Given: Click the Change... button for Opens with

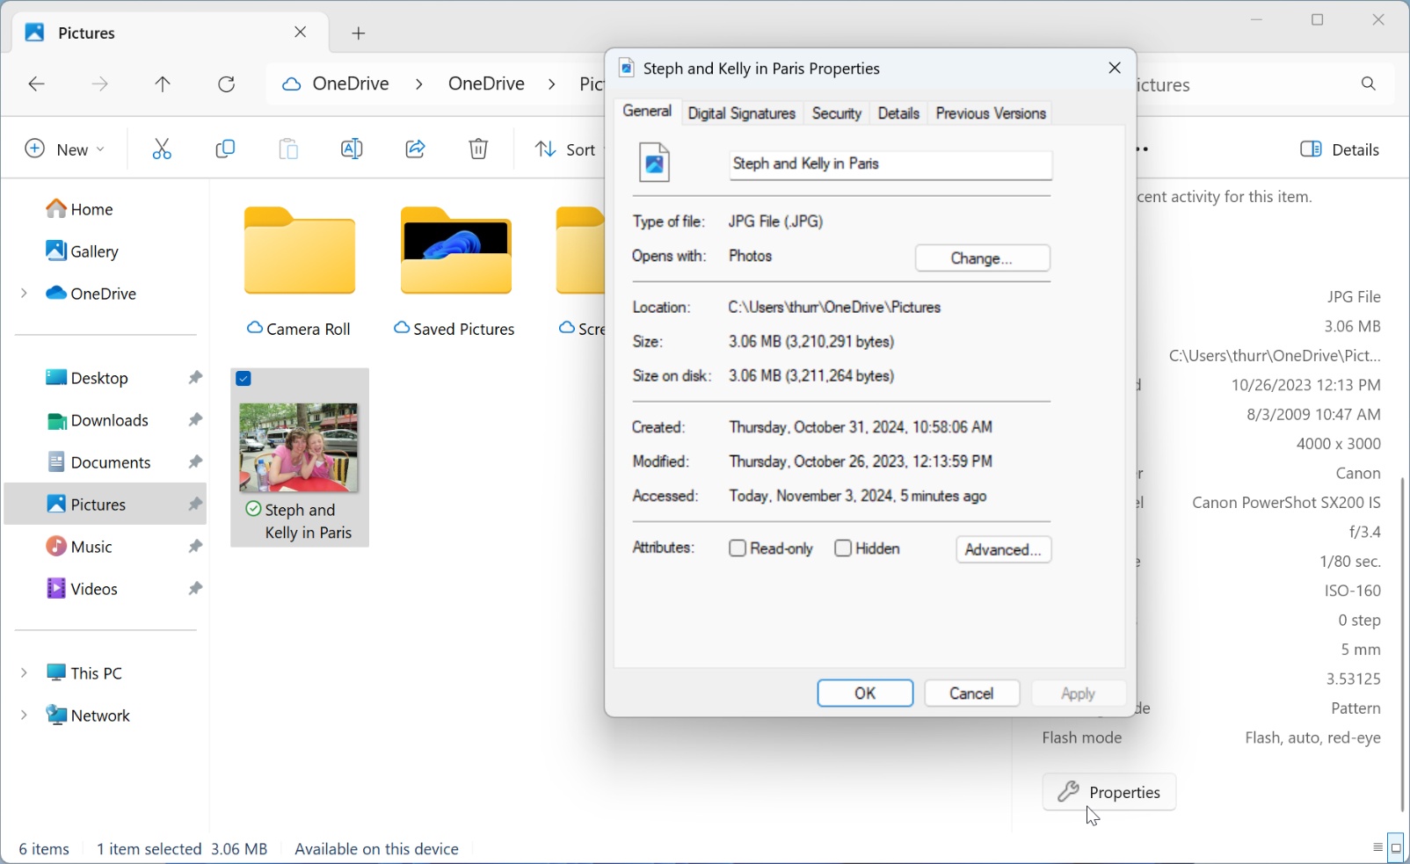Looking at the screenshot, I should click(983, 258).
